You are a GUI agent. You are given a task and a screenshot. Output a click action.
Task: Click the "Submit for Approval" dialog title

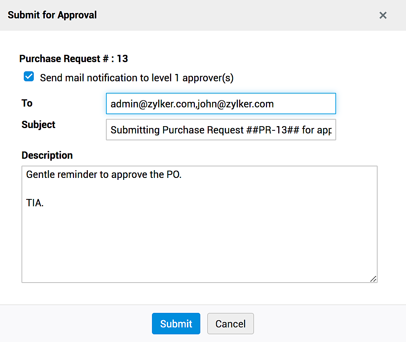[x=52, y=15]
